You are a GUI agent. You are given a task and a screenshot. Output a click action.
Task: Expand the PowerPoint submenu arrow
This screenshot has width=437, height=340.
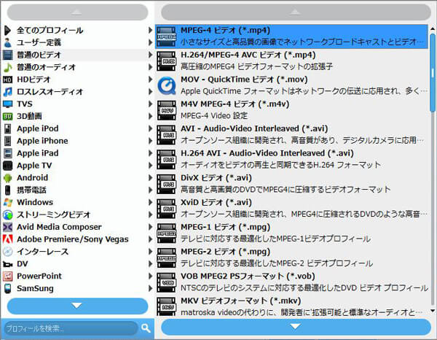tap(150, 276)
